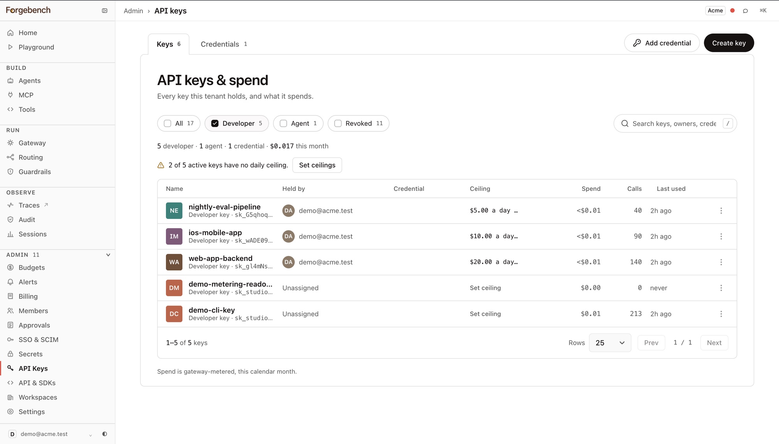Open row actions for ios-mobile-app
779x444 pixels.
[721, 236]
